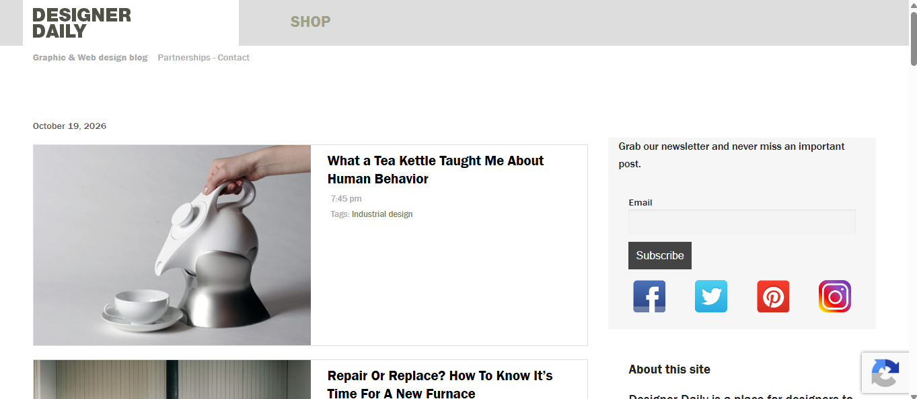Click the Graphic & Web design blog tagline
The image size is (917, 399).
(x=90, y=58)
